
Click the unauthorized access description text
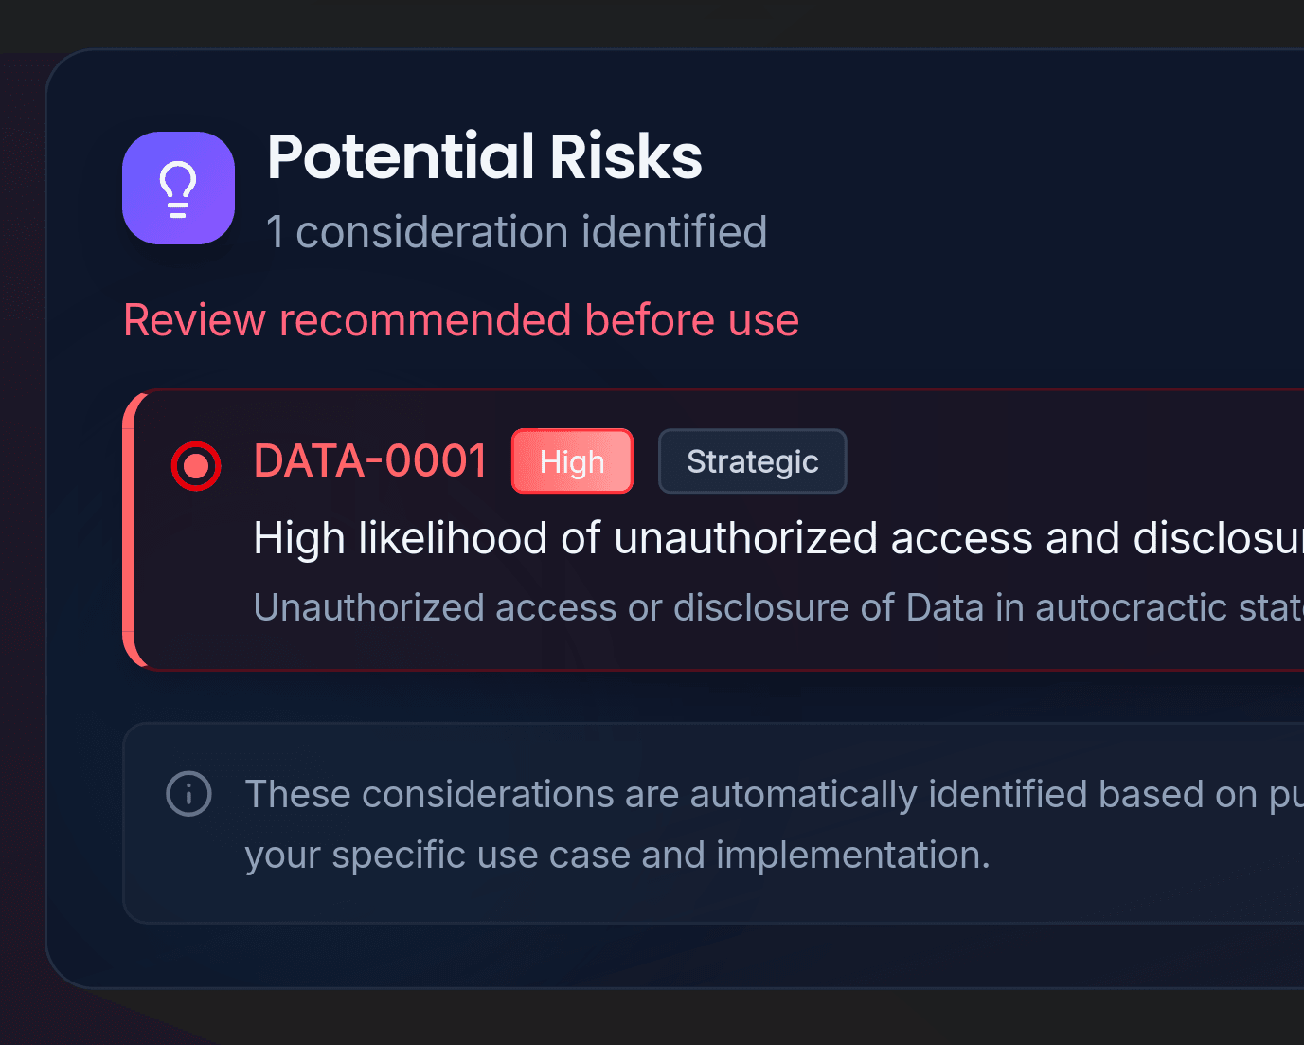tap(663, 607)
